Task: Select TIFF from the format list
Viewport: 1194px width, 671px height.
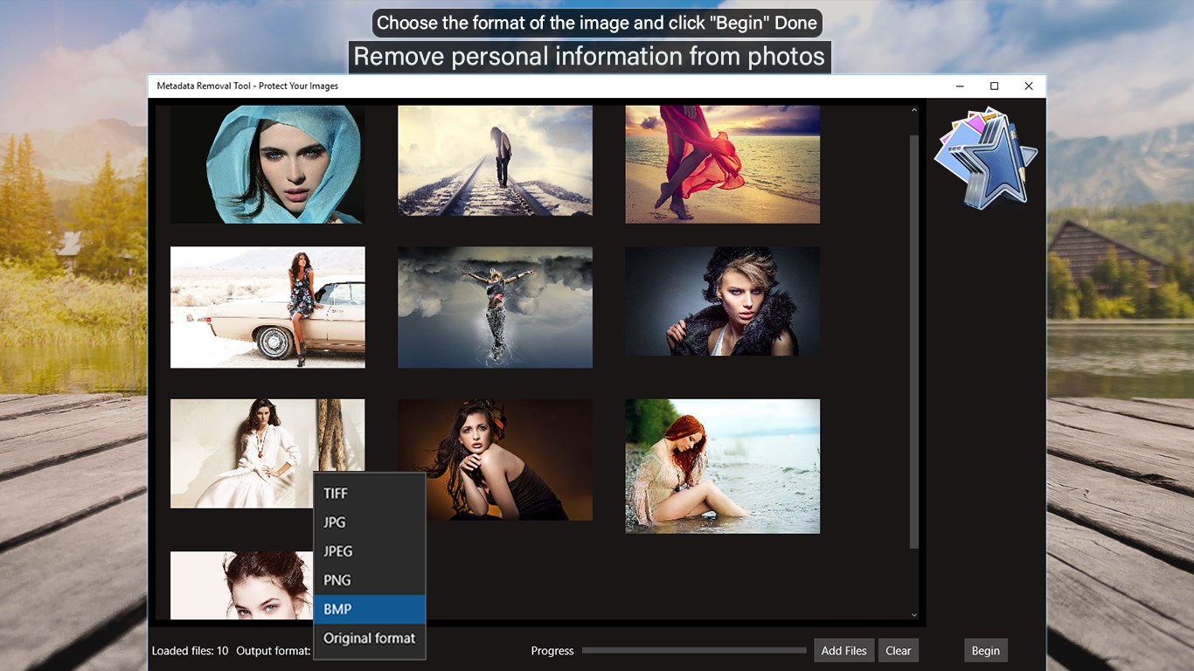Action: pyautogui.click(x=369, y=493)
